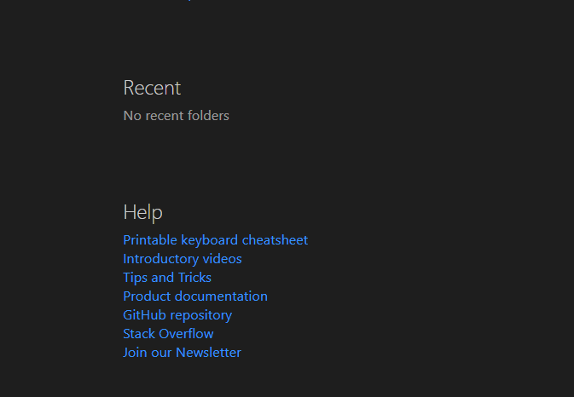
Task: Select Stack Overflow in Help list
Action: pyautogui.click(x=168, y=334)
